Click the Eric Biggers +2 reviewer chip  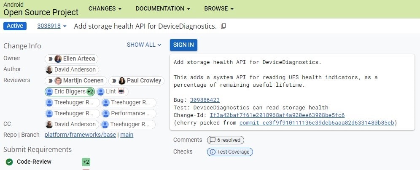click(70, 91)
